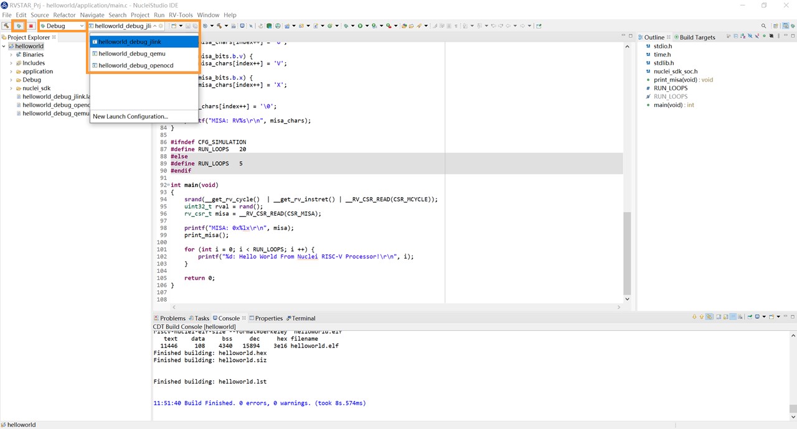Click the console Show Next Error down arrow
Viewport: 797px width, 429px height.
pyautogui.click(x=694, y=317)
